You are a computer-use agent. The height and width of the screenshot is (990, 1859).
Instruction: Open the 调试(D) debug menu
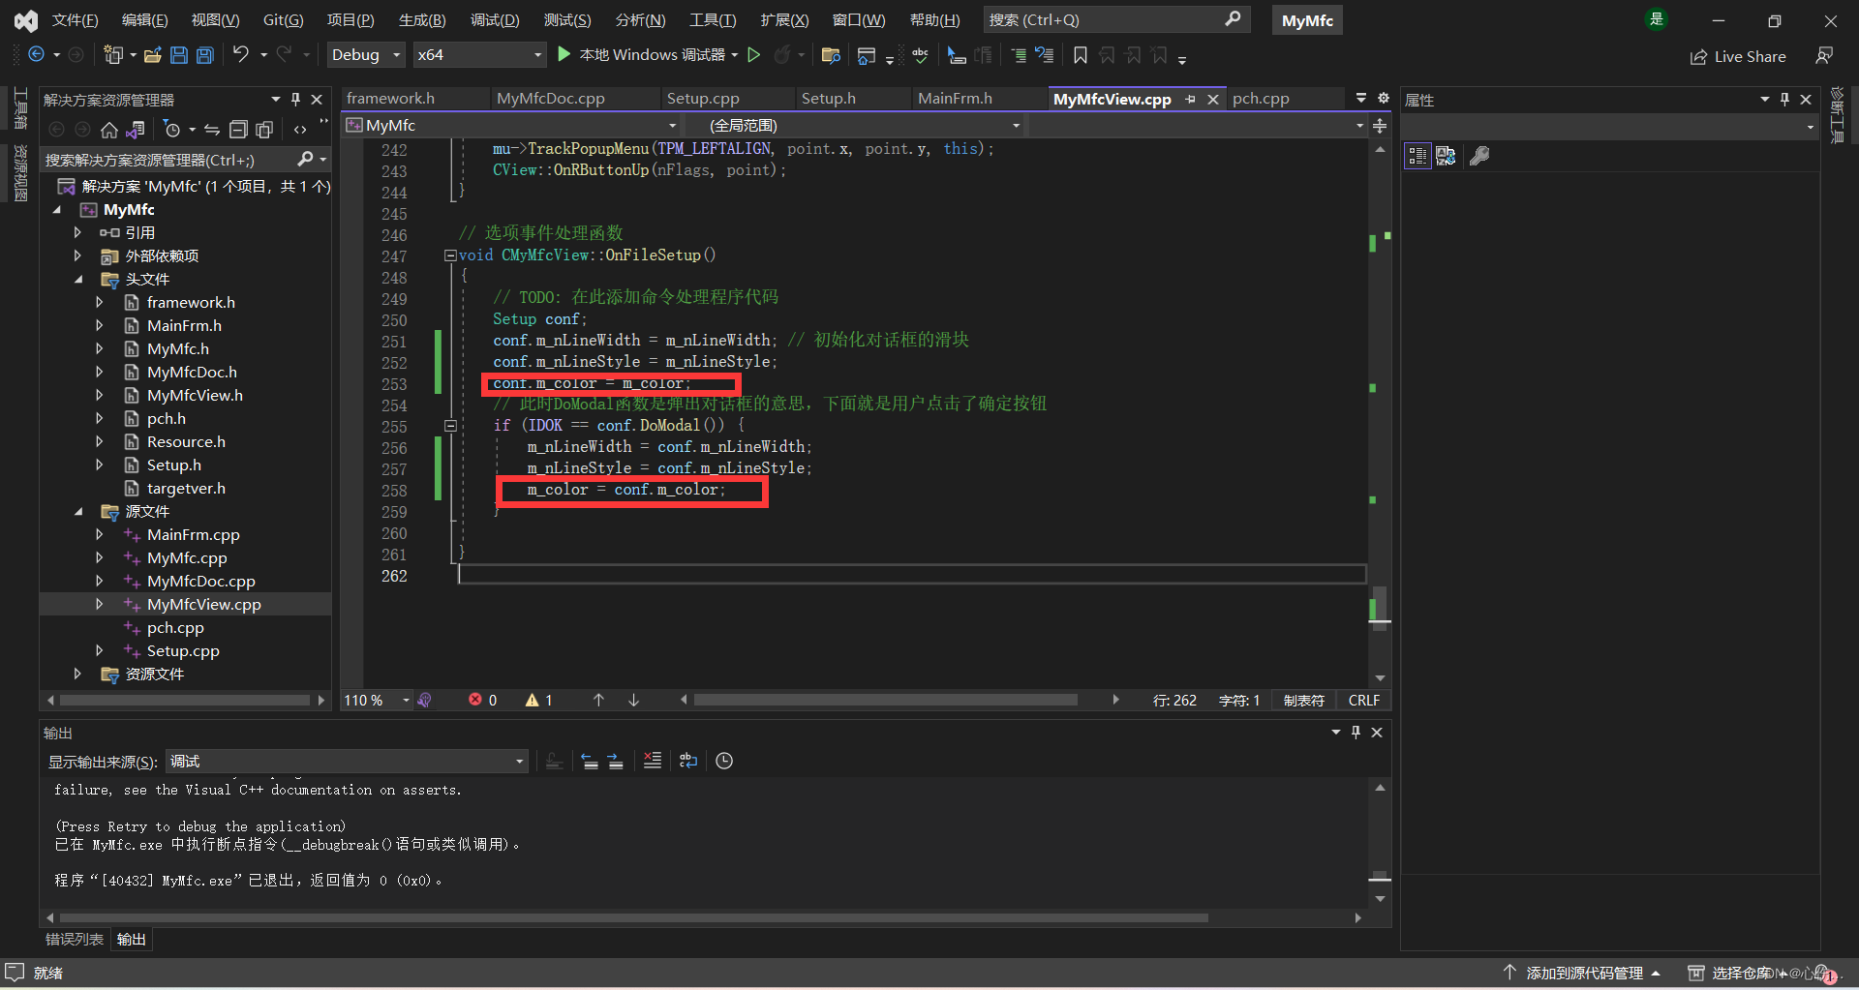tap(495, 19)
